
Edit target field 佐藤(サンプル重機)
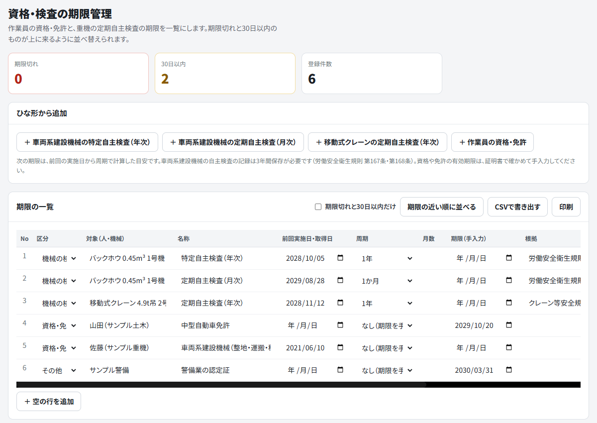(128, 348)
